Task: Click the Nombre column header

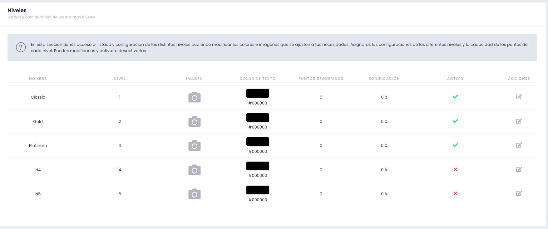Action: [x=38, y=79]
